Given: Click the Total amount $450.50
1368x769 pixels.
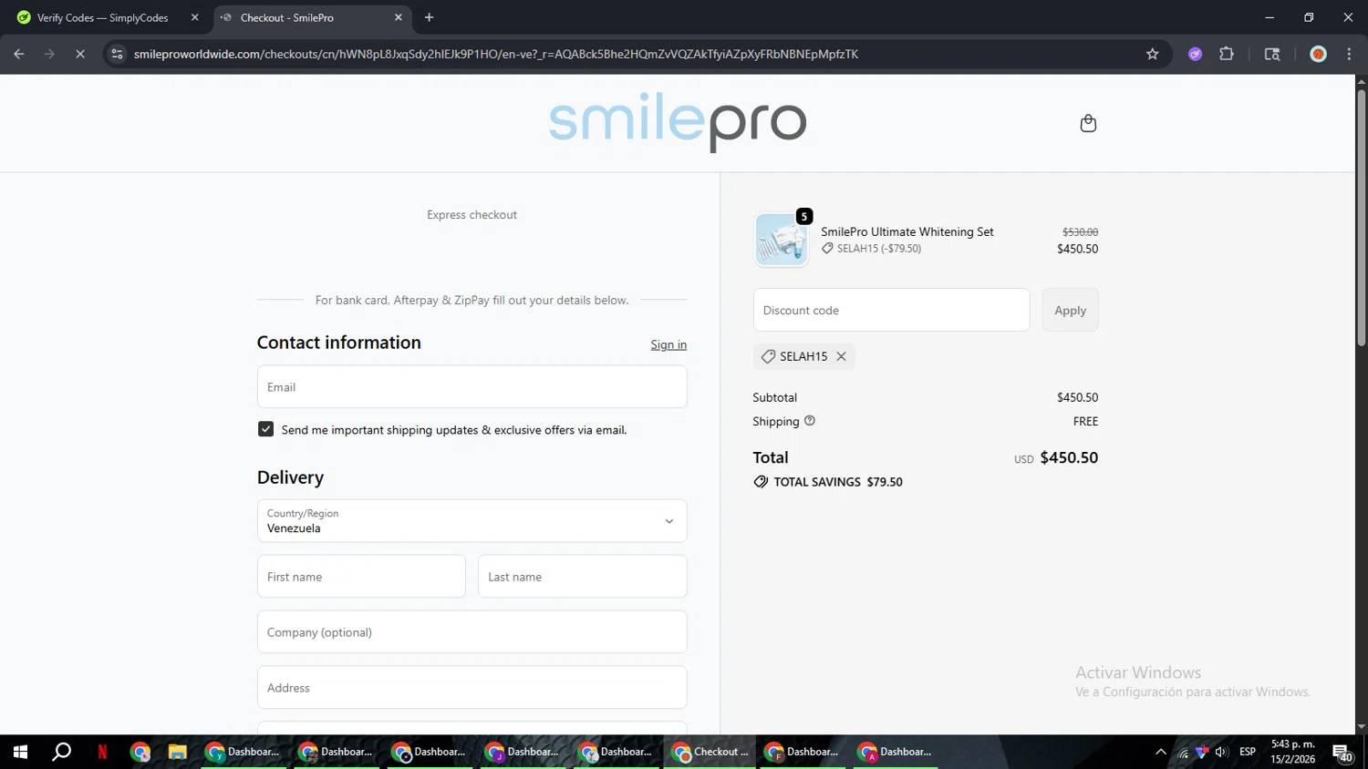Looking at the screenshot, I should pos(1069,457).
